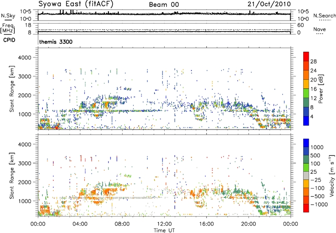
Task: Click the '60' right-axis value of frequency panel
Action: click(x=300, y=25)
